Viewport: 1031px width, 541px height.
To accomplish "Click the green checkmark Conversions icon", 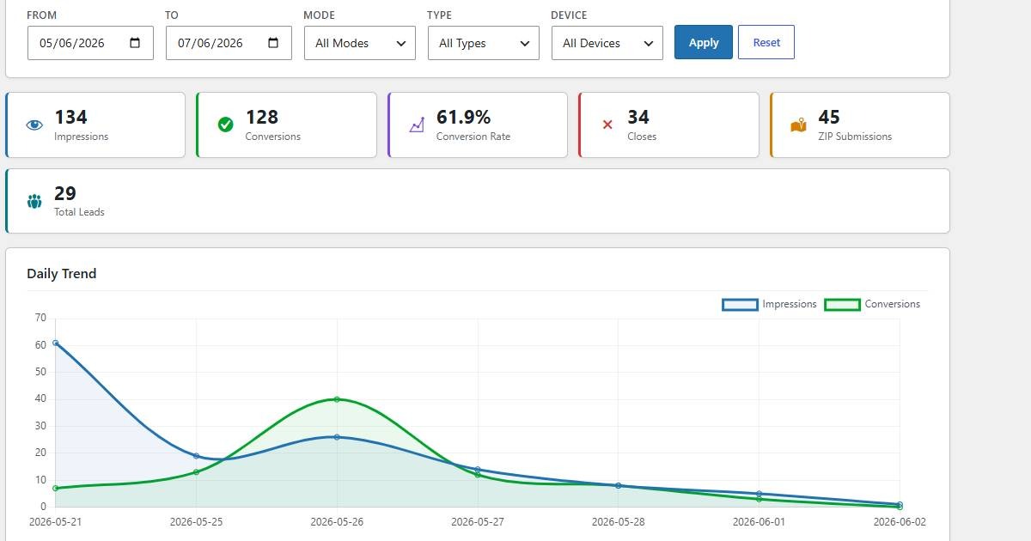I will [225, 125].
